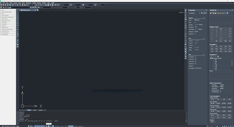Screen dimensions: 234x127
Task: Click the Open file toolbar icon
Action: coord(3,5)
